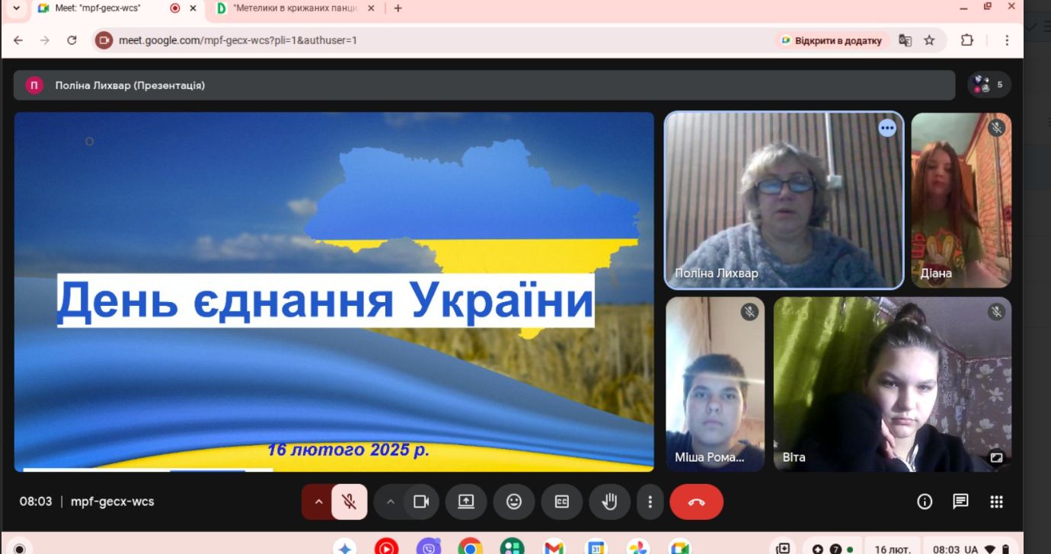Leave the call with red hang-up button
The image size is (1051, 554).
click(x=696, y=501)
